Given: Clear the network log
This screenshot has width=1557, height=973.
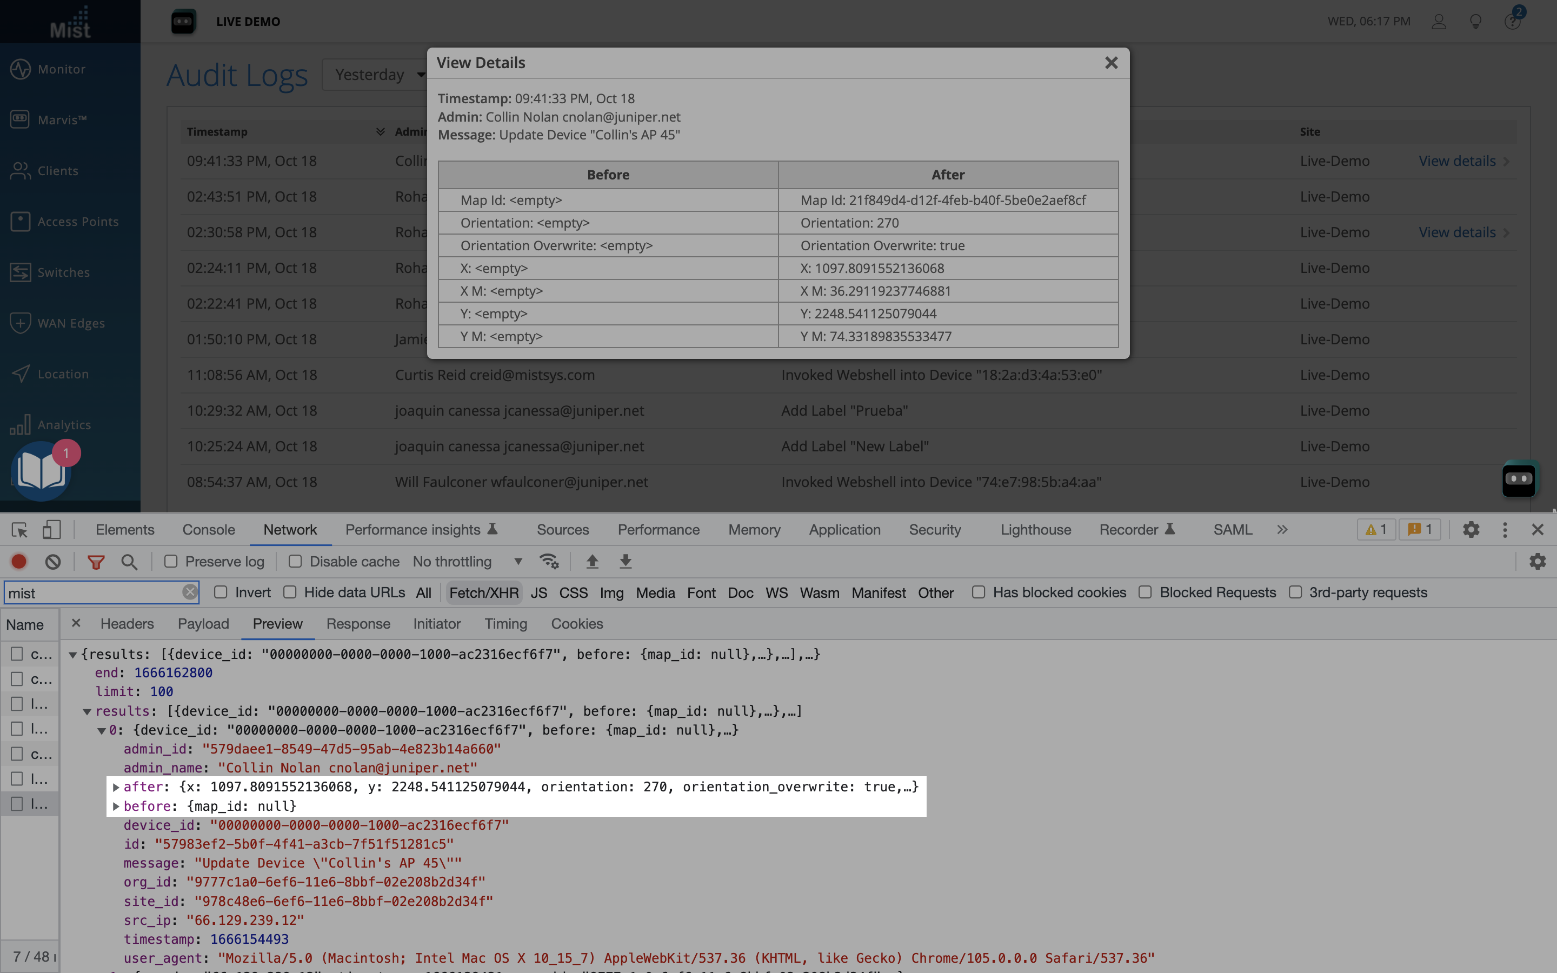Looking at the screenshot, I should (53, 561).
